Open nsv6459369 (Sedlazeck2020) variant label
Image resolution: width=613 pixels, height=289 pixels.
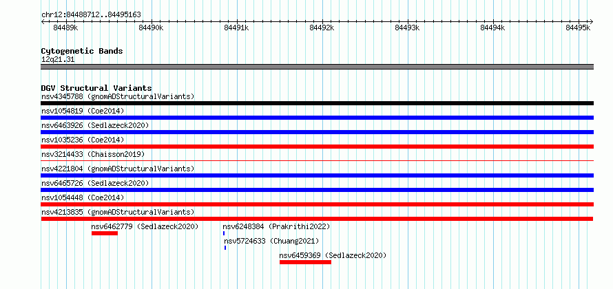(x=333, y=255)
